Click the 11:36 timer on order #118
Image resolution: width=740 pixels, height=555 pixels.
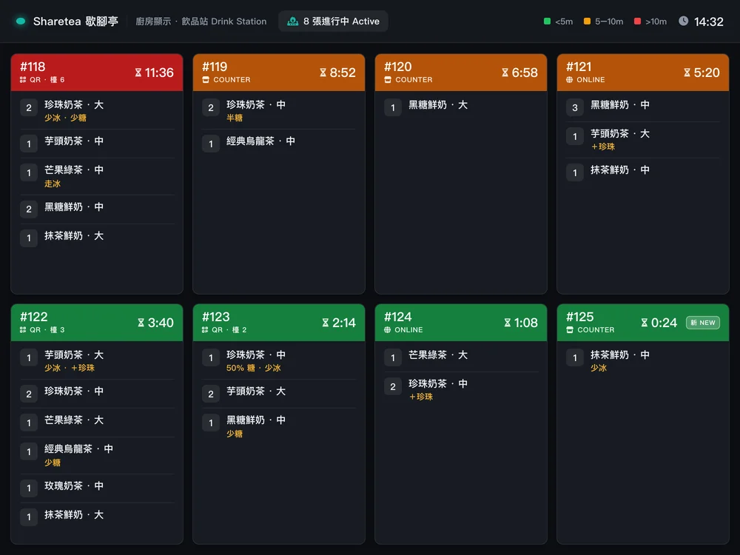click(x=159, y=73)
